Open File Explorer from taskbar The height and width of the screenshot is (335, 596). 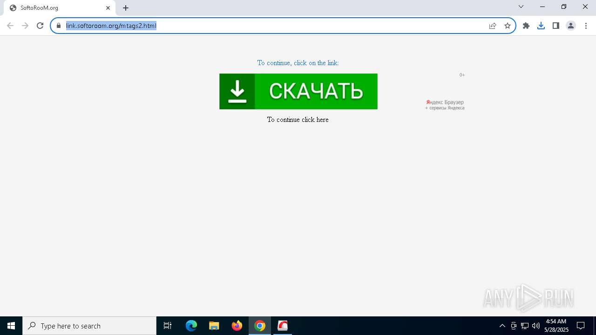click(214, 326)
